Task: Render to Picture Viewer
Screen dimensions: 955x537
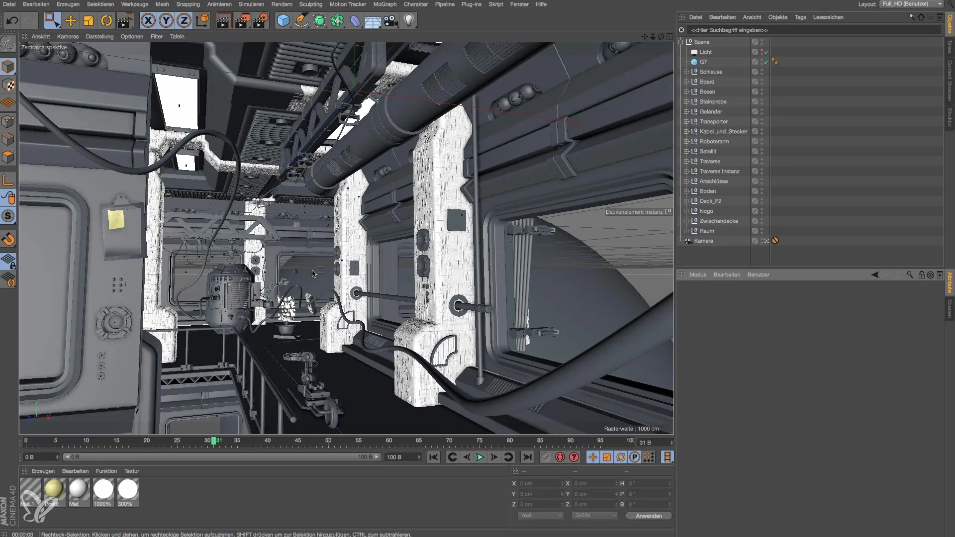Action: (x=242, y=21)
